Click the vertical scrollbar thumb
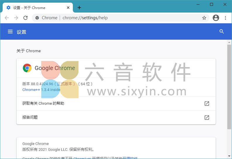This screenshot has height=159, width=232. tap(229, 87)
